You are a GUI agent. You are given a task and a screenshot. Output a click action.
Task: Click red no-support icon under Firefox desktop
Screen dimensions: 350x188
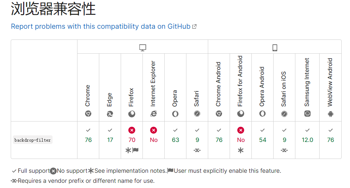(132, 130)
